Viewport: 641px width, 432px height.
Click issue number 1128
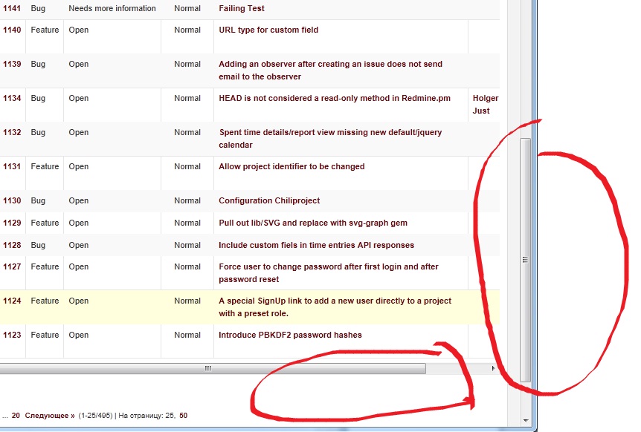(12, 245)
